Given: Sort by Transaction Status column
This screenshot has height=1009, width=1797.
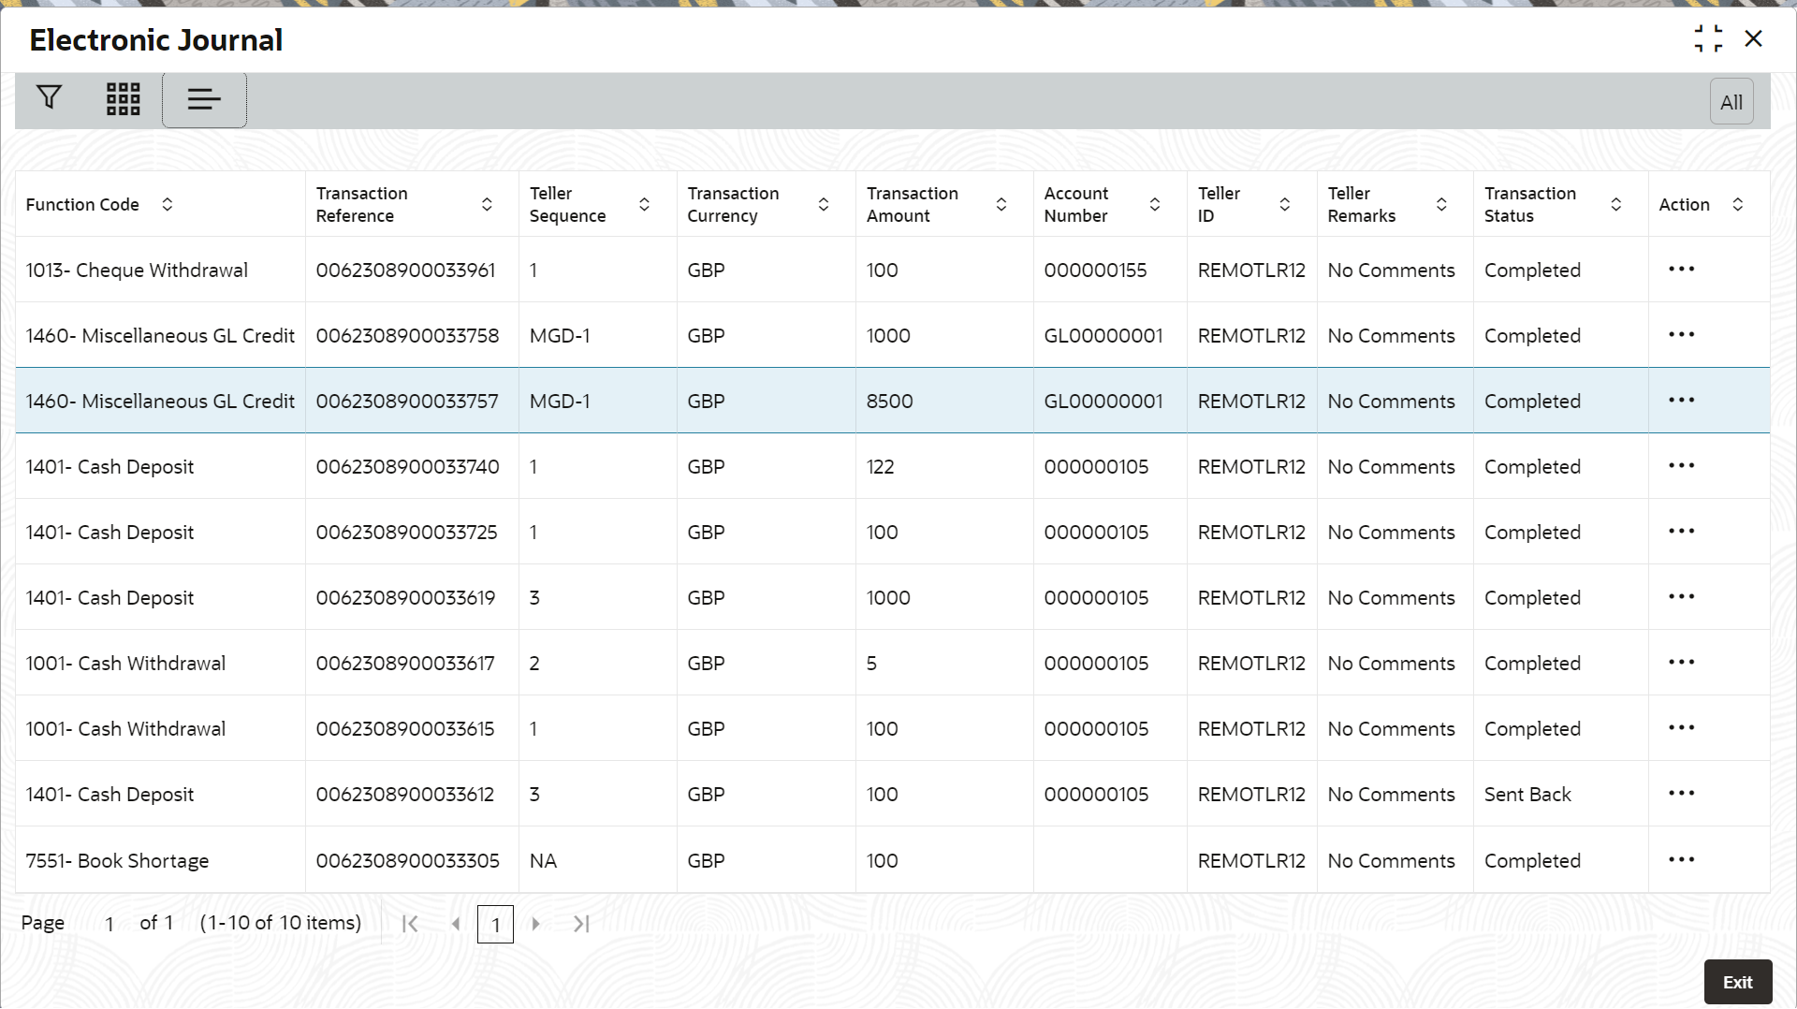Looking at the screenshot, I should [1615, 204].
